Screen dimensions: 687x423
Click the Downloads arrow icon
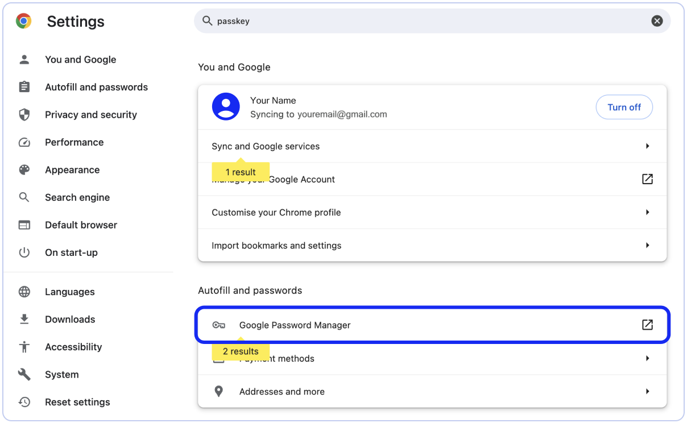tap(24, 319)
